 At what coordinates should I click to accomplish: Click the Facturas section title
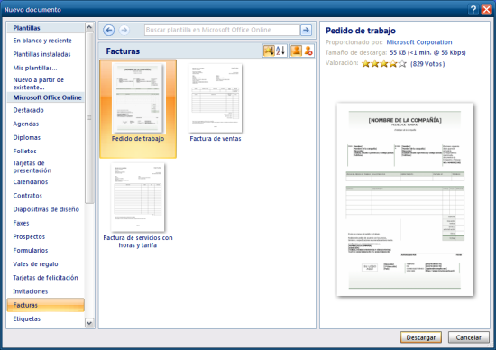click(x=123, y=51)
